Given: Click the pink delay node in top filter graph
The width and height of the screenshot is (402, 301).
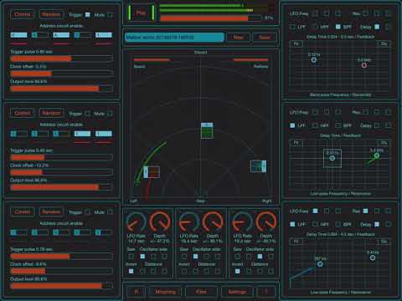Looking at the screenshot, I should [x=364, y=65].
